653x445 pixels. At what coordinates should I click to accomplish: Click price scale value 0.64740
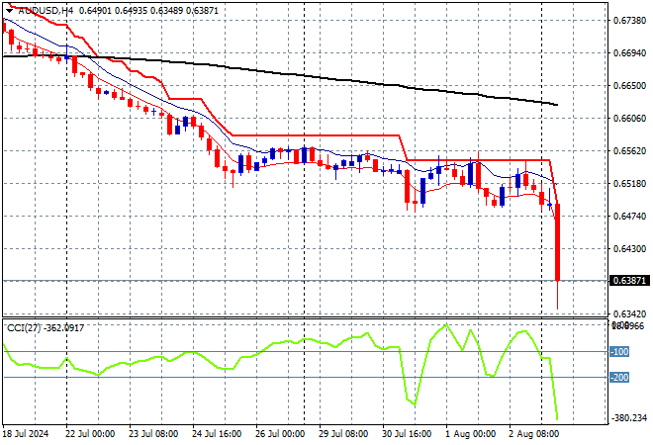629,217
